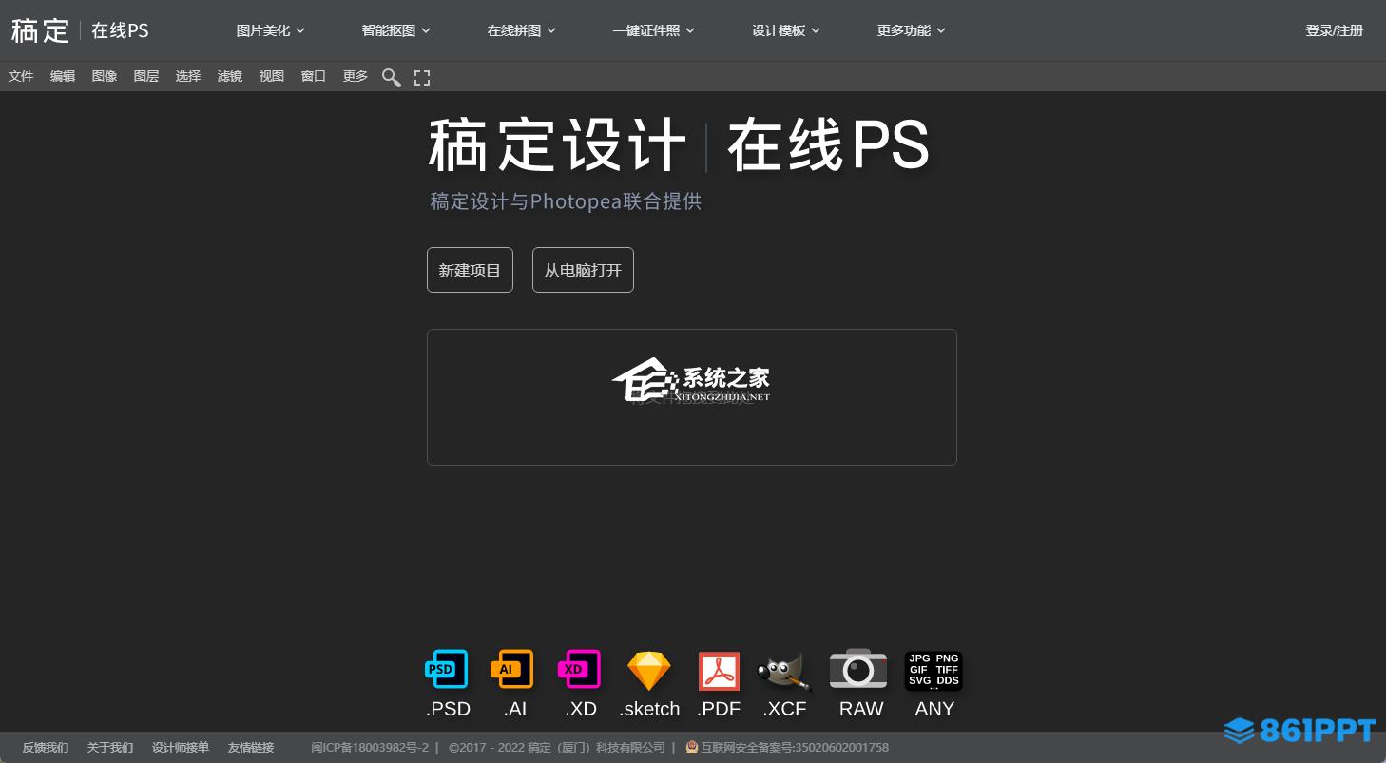
Task: Click the RAW camera icon
Action: [858, 669]
